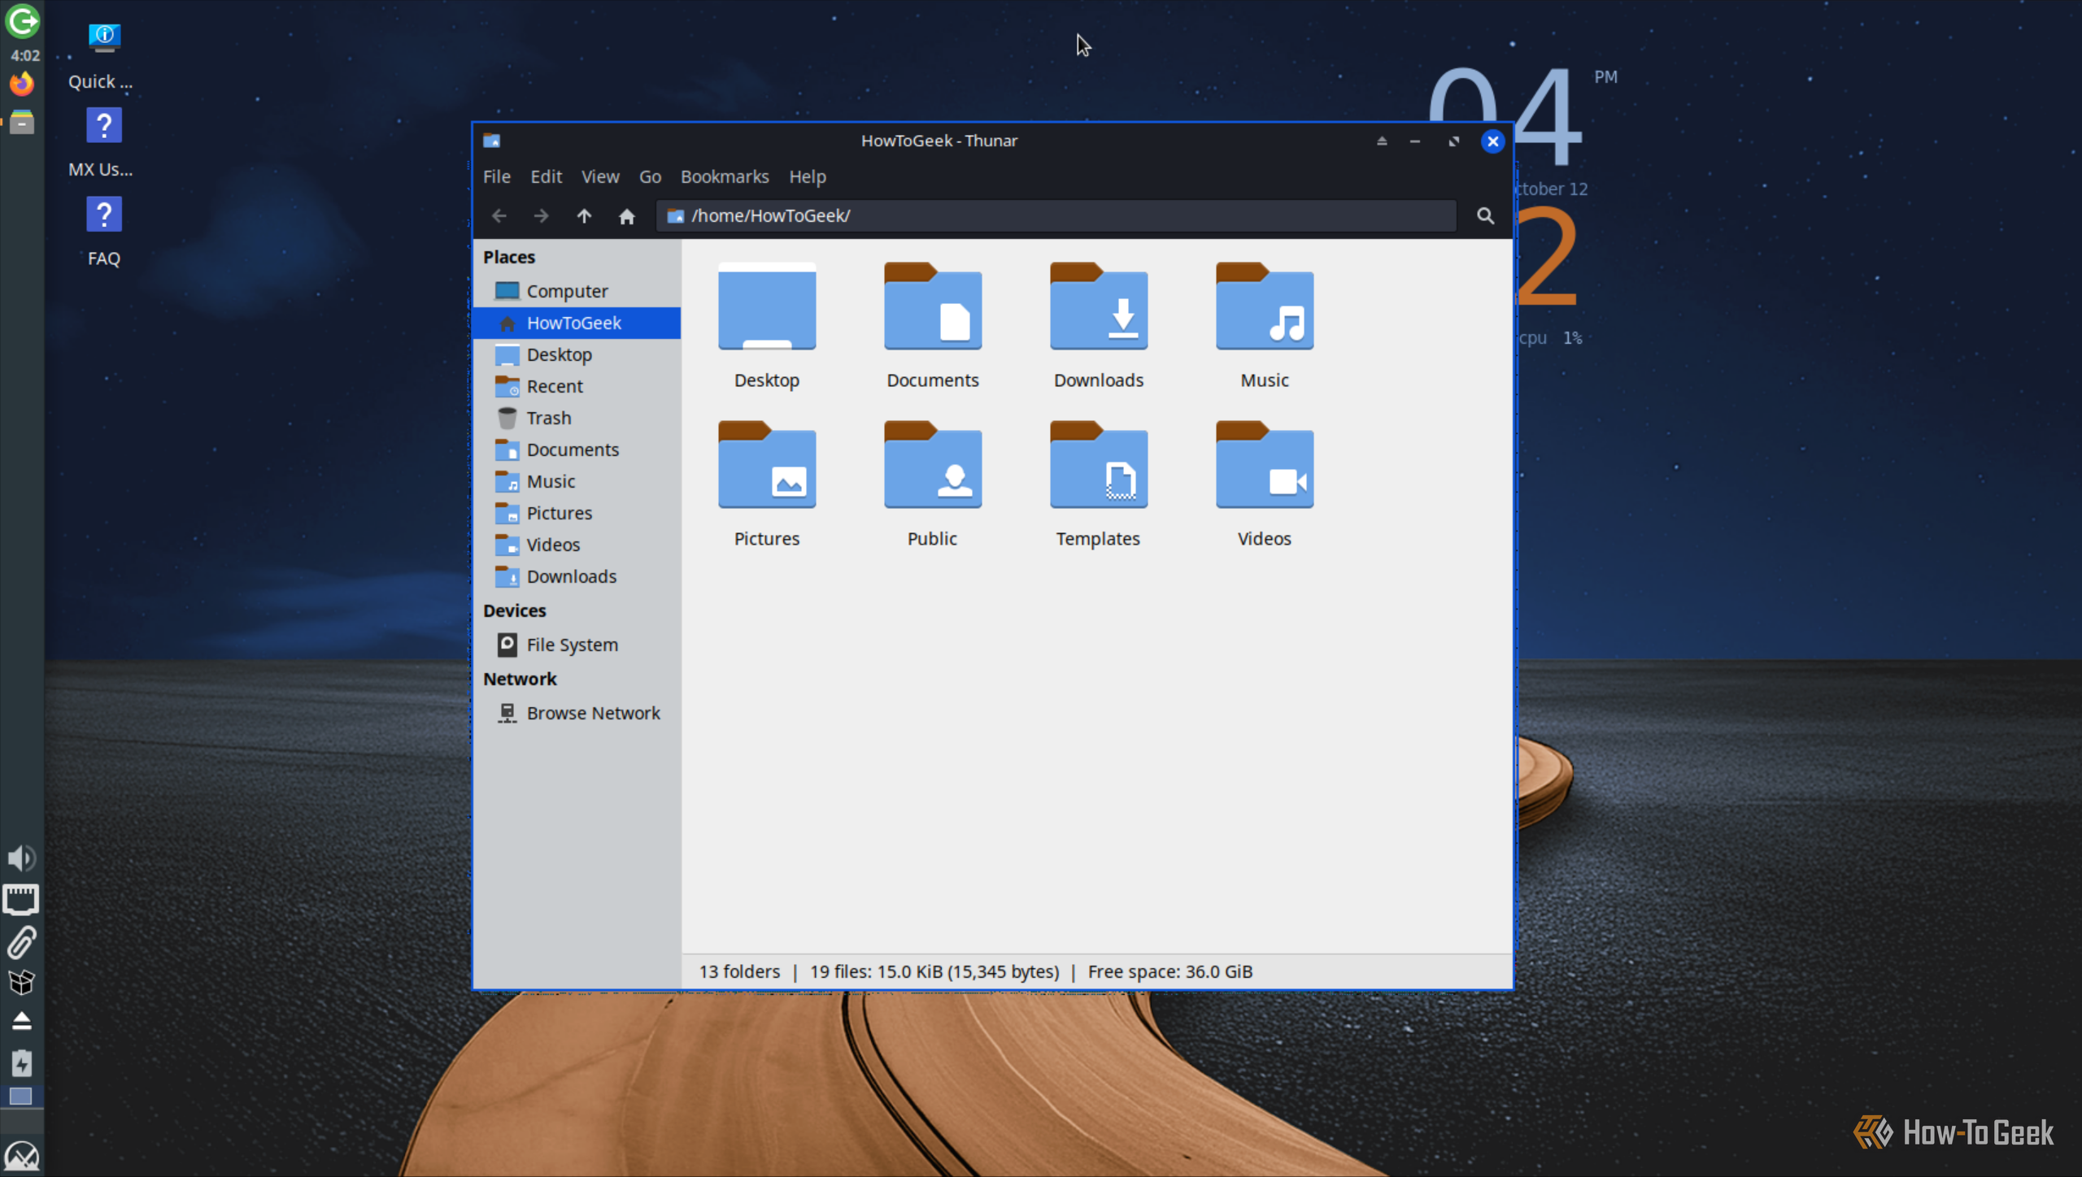Select Music in the Places sidebar
The width and height of the screenshot is (2082, 1177).
pos(577,481)
